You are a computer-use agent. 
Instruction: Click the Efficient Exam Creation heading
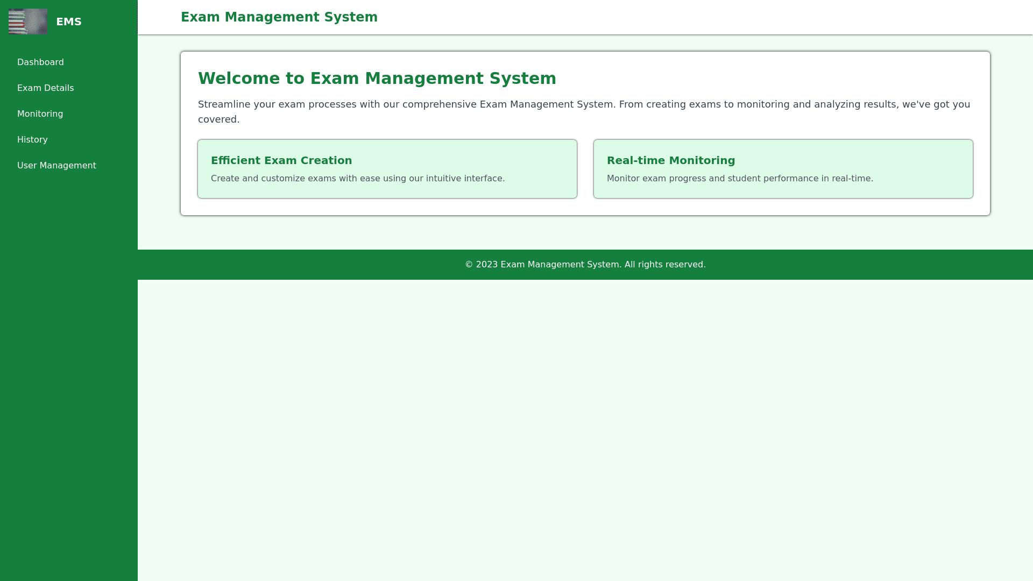(281, 160)
